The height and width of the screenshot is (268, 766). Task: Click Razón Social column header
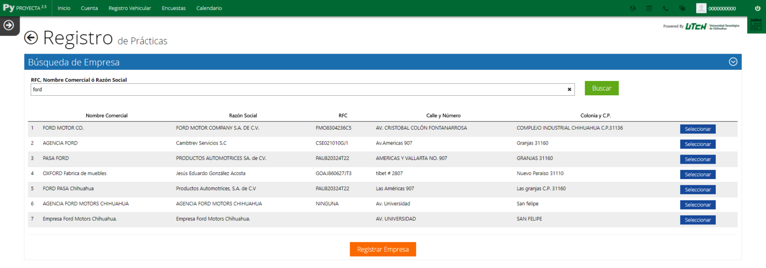[x=243, y=115]
